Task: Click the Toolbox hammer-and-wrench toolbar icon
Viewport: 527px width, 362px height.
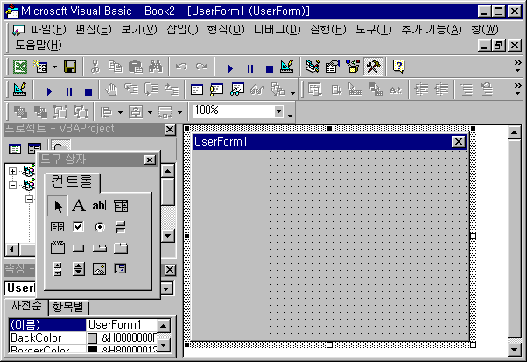Action: point(373,67)
